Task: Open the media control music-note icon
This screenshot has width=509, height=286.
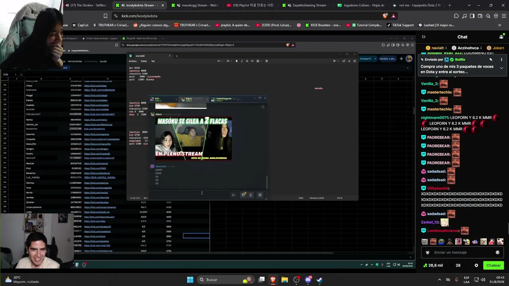Action: tap(464, 16)
